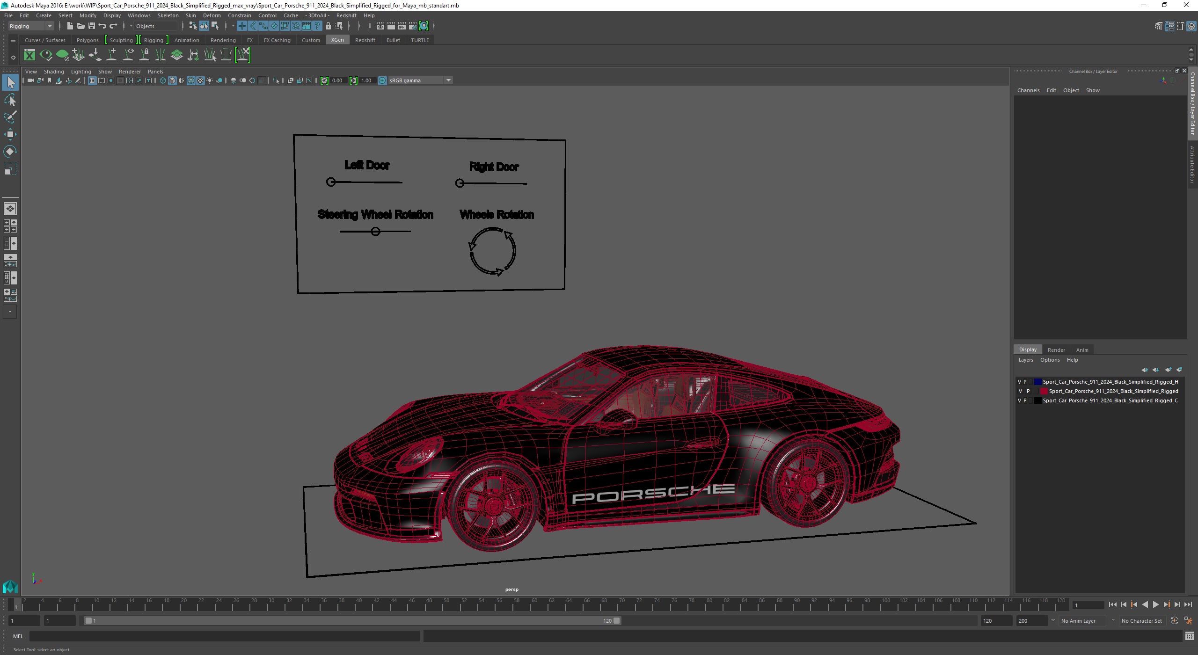
Task: Activate the Scale tool
Action: (x=10, y=168)
